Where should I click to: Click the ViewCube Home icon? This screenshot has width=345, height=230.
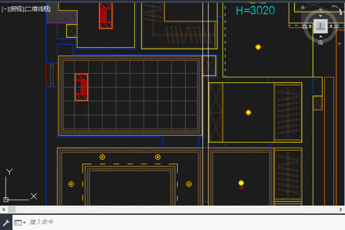[303, 7]
